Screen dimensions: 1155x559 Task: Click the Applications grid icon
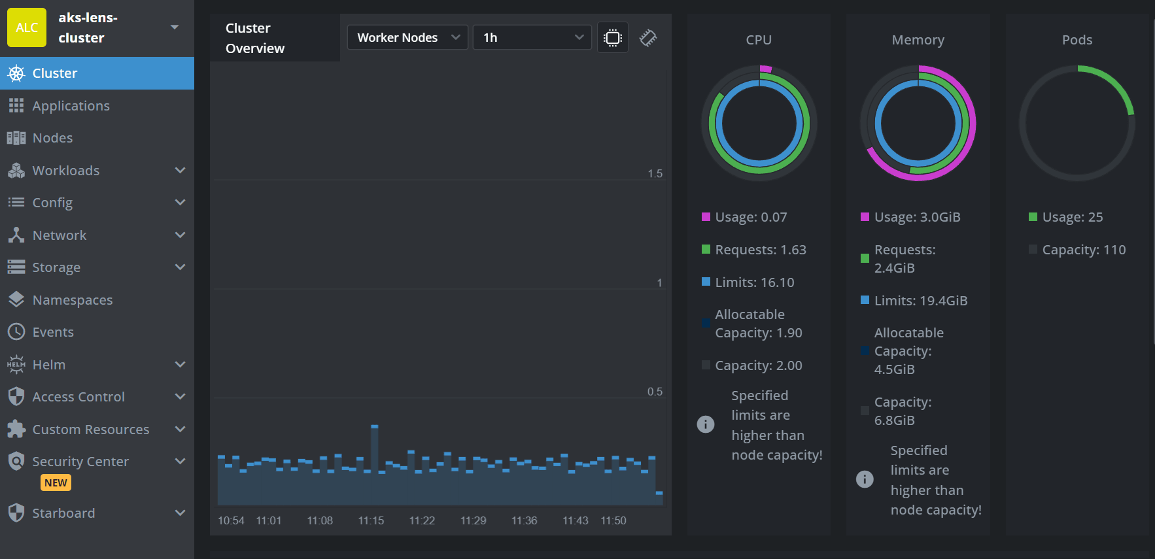(x=16, y=106)
